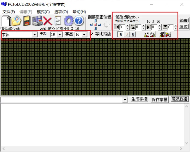Open the notepad text-import icon
This screenshot has height=152, width=190.
click(x=58, y=21)
